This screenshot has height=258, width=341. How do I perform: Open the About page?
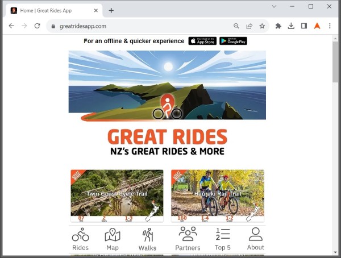click(x=256, y=239)
